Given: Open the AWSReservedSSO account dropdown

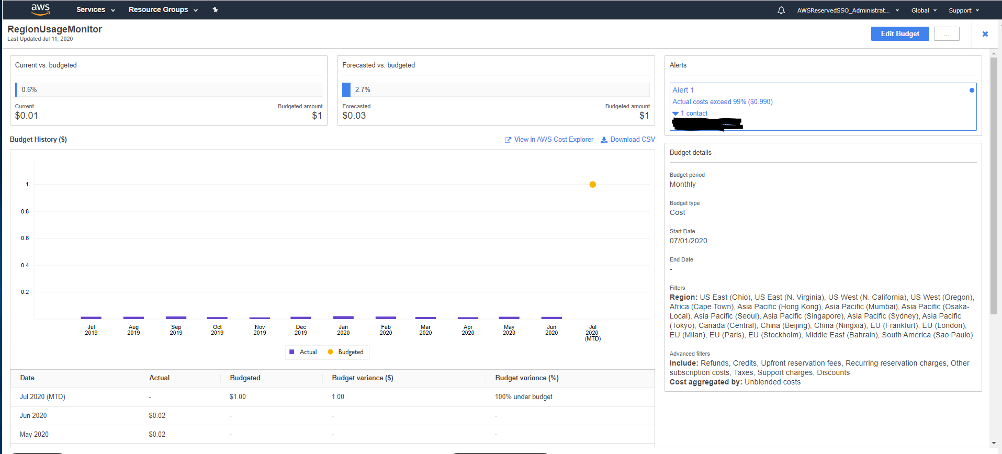Looking at the screenshot, I should click(848, 10).
